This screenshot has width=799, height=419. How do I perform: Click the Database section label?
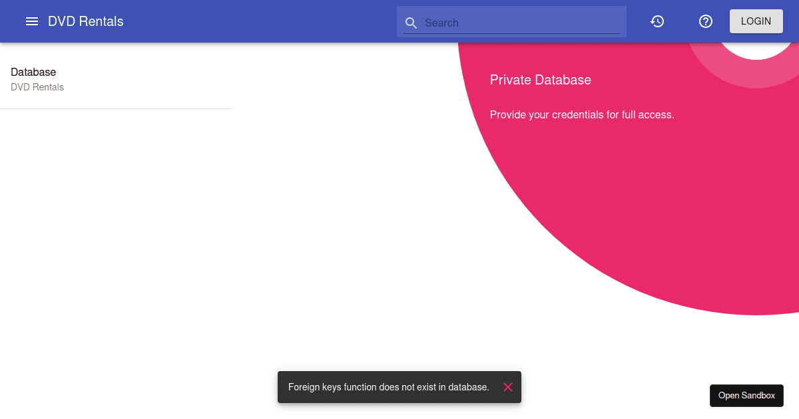tap(33, 72)
